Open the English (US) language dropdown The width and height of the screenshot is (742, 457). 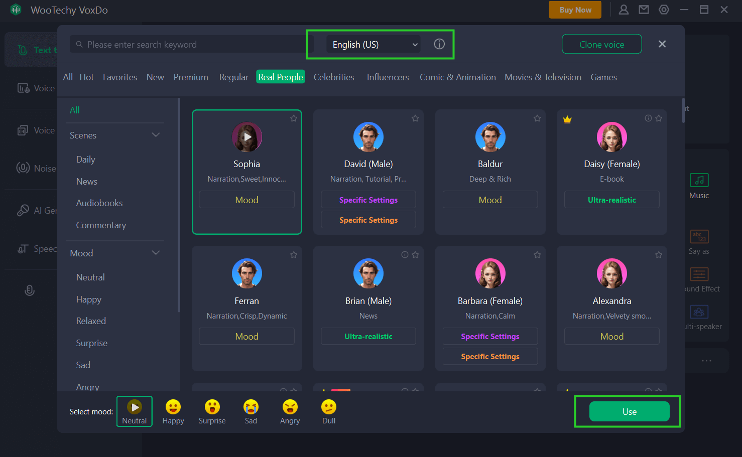[x=375, y=45]
